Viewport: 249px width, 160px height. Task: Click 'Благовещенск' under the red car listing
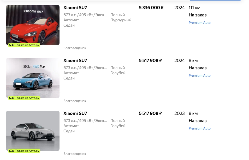click(x=75, y=48)
